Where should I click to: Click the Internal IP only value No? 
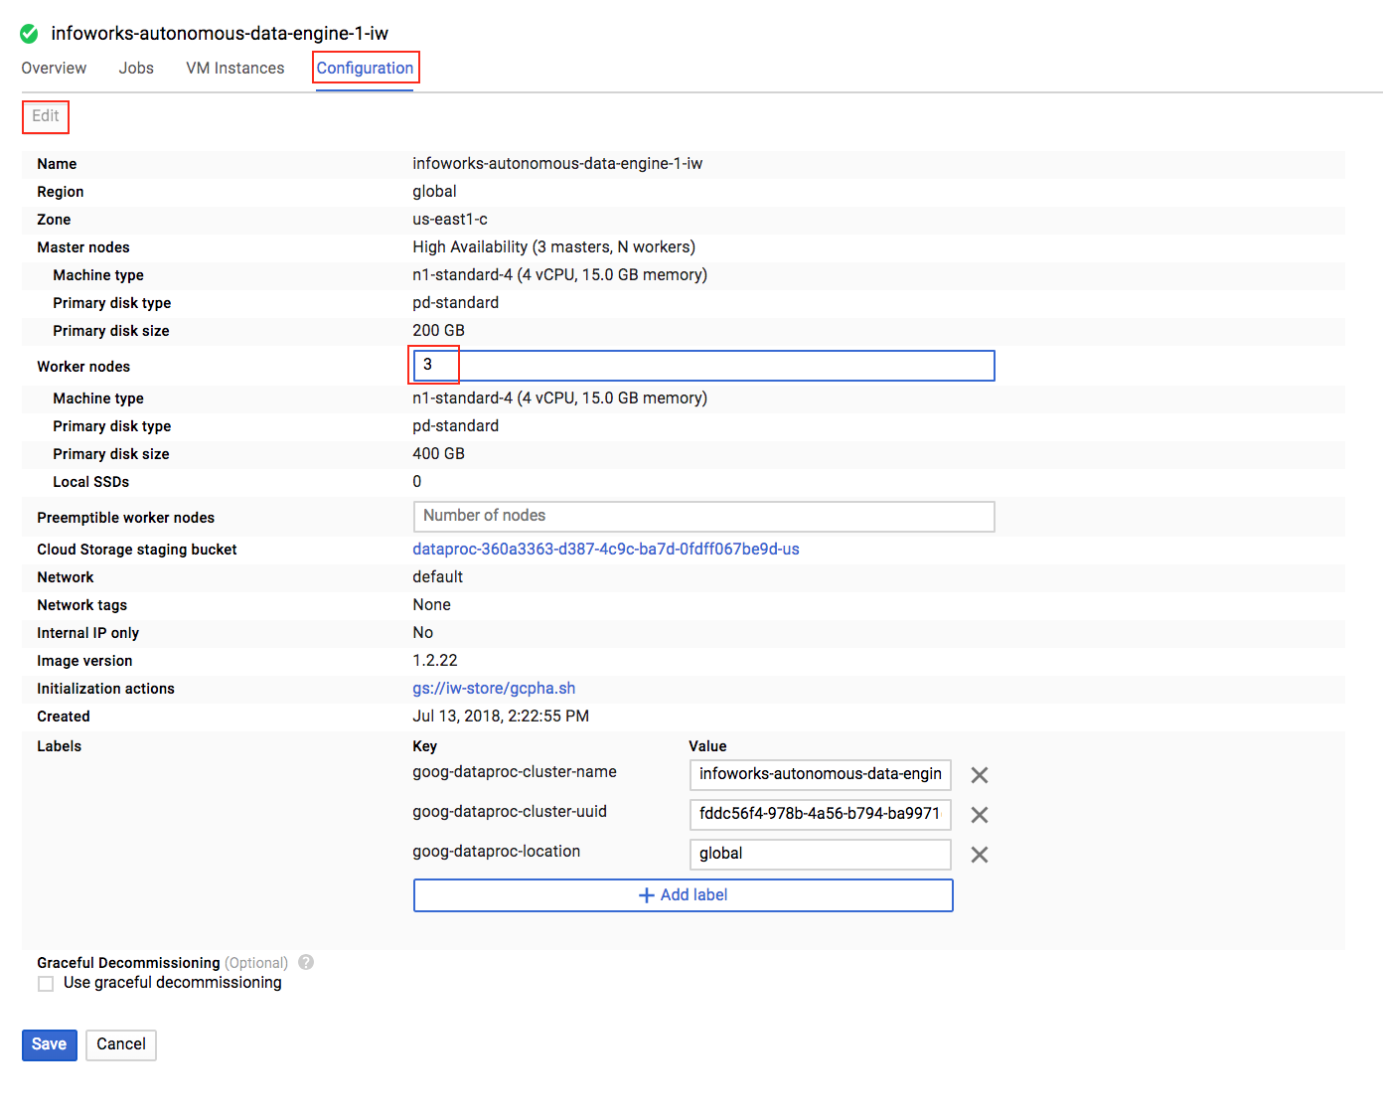(x=422, y=632)
